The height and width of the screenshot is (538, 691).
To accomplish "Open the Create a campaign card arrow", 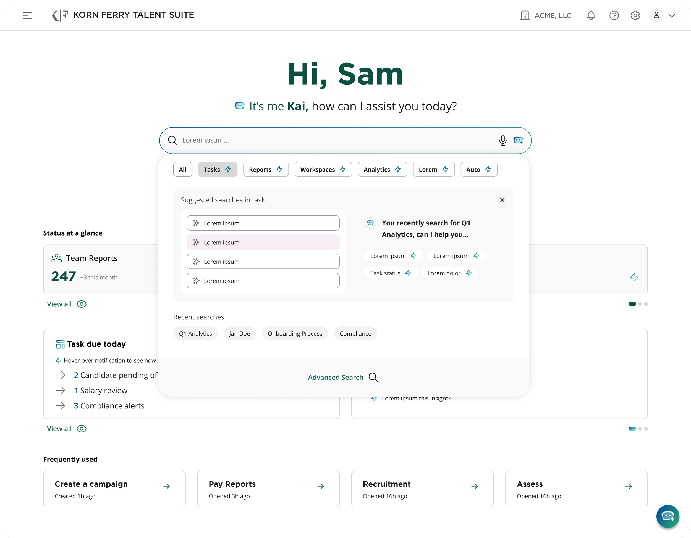I will (166, 486).
